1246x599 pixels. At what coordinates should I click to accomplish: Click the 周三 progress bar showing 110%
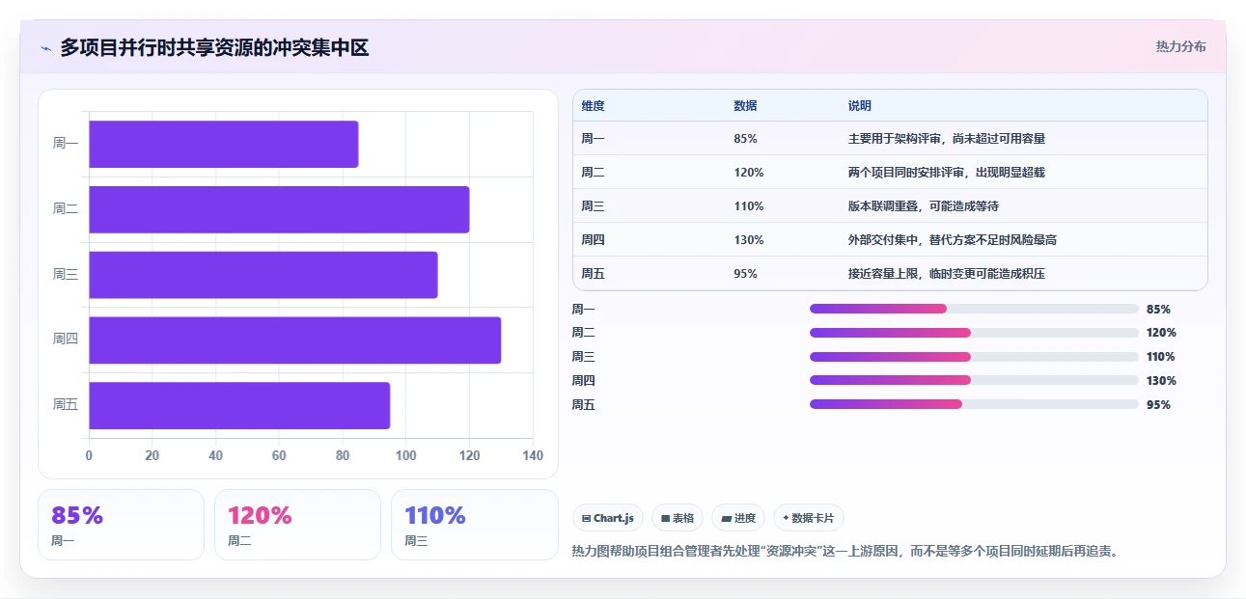coord(974,357)
